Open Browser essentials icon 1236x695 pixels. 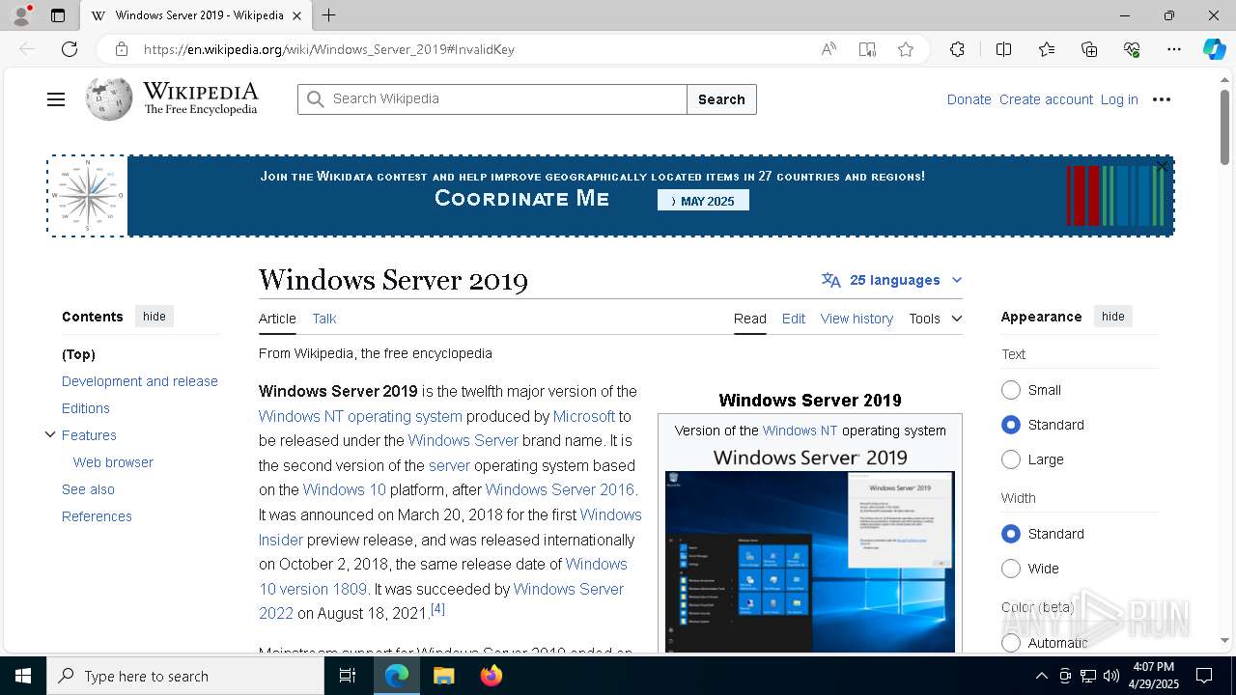pos(1132,49)
